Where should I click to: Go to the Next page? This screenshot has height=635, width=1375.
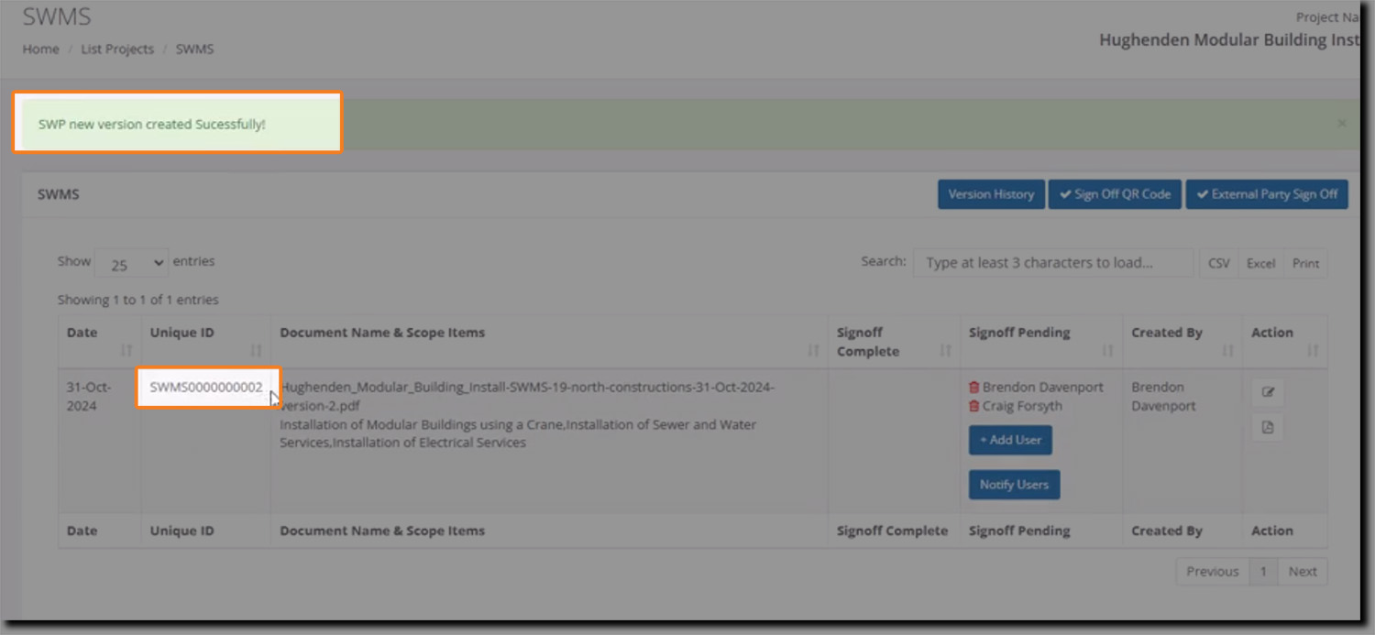(x=1303, y=572)
